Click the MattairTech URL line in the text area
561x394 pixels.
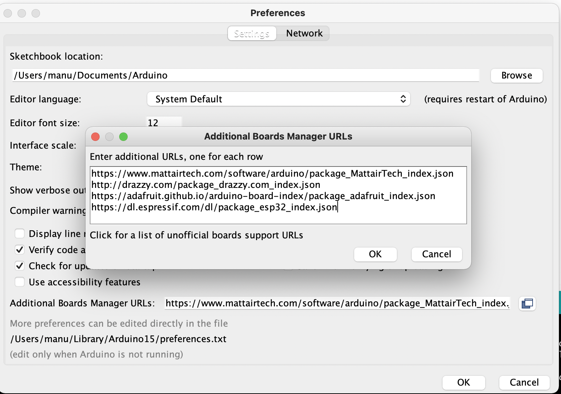coord(272,174)
